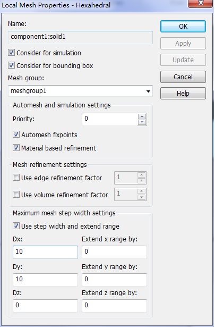Select the Dy step width field

tap(45, 280)
